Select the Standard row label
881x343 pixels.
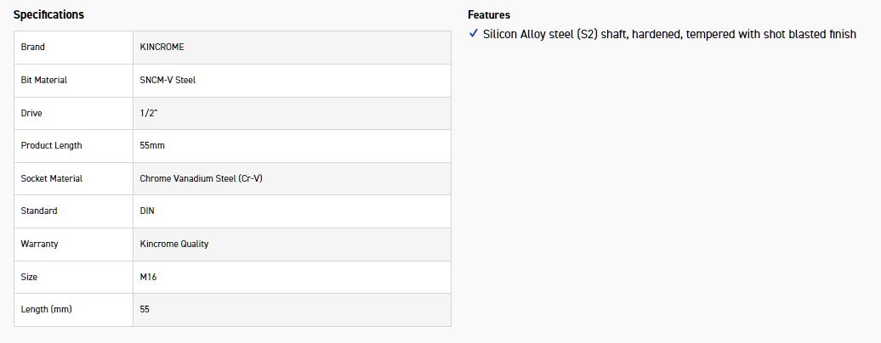39,211
